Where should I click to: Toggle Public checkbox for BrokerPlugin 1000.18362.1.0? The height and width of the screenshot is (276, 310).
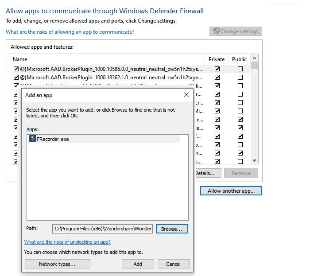(x=240, y=77)
